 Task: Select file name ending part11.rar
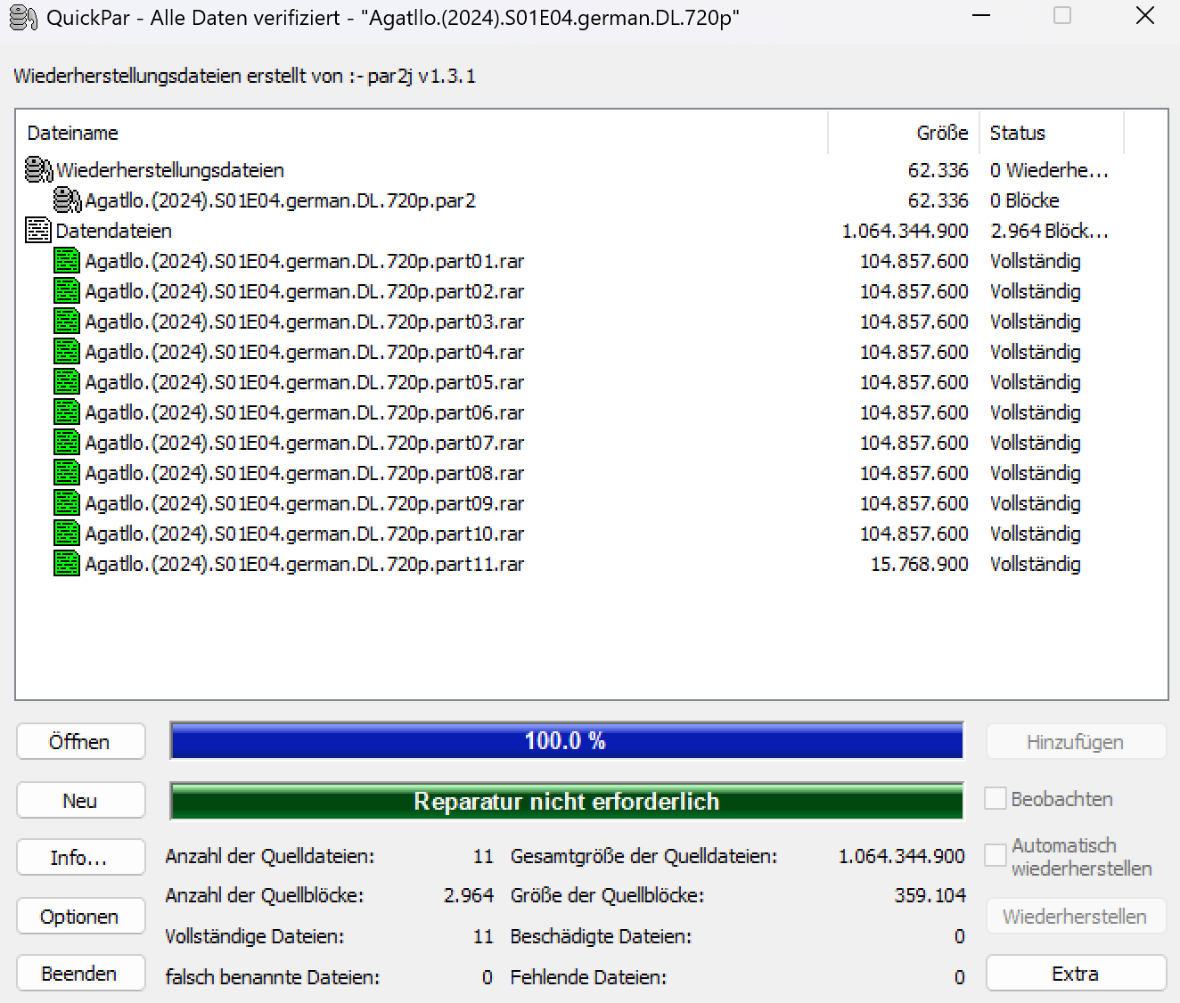pos(305,564)
